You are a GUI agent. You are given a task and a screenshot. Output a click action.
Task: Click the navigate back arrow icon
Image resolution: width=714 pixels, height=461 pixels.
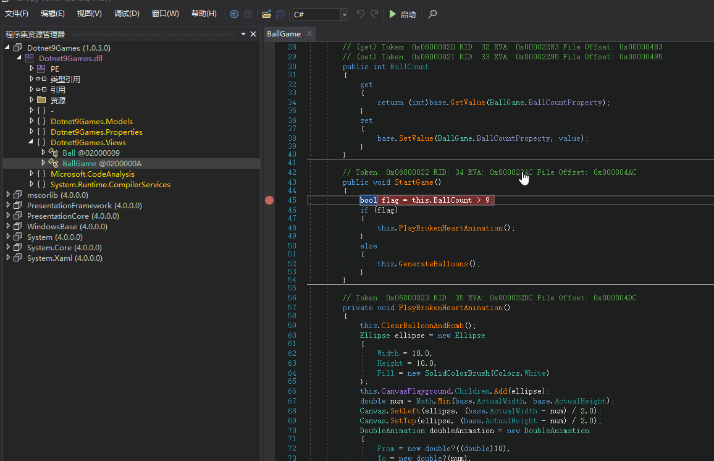(234, 14)
